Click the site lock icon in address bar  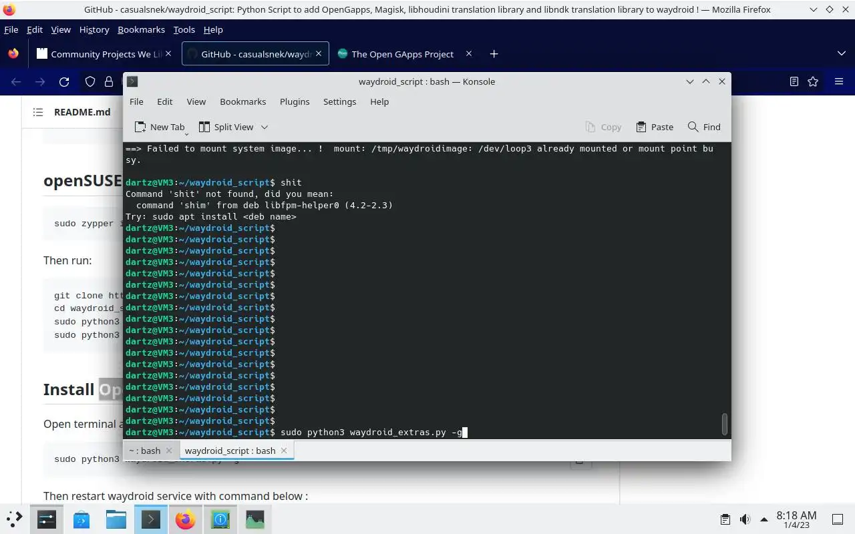(x=109, y=81)
